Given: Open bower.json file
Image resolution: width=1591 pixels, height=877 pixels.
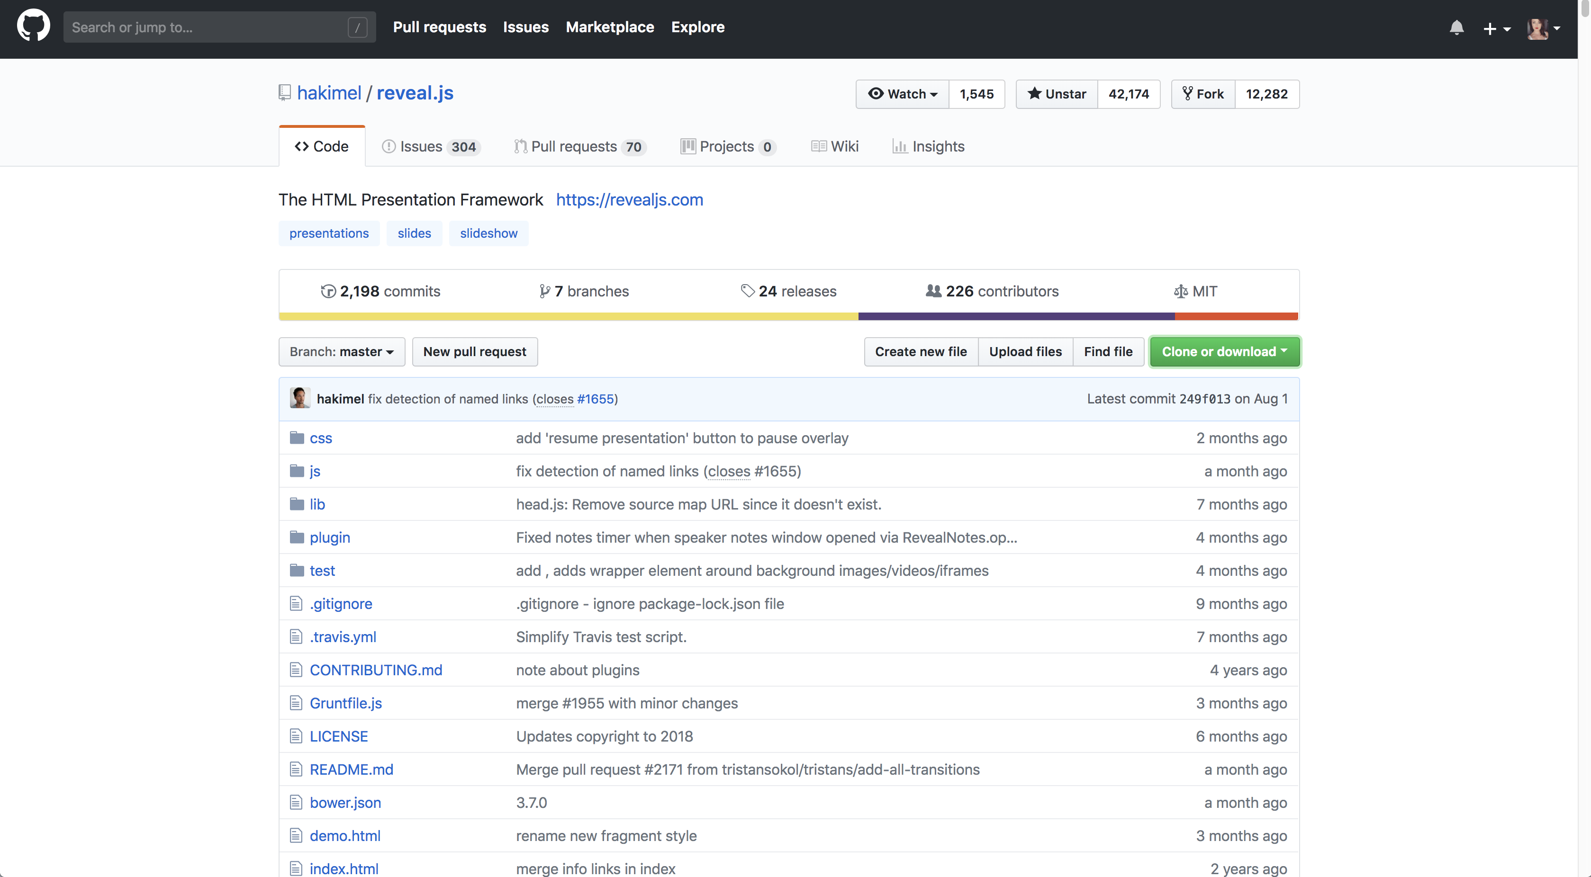Looking at the screenshot, I should [345, 803].
